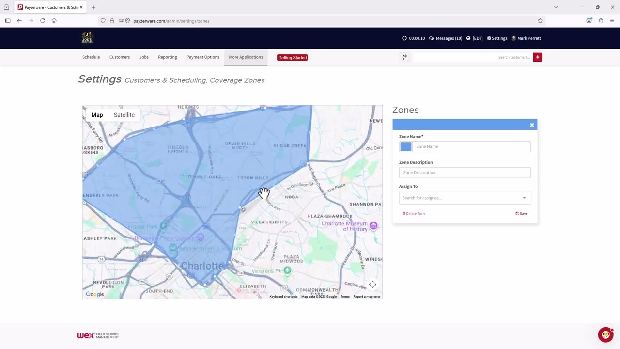Viewport: 620px width, 349px height.
Task: Open Messages (10)
Action: click(x=446, y=38)
